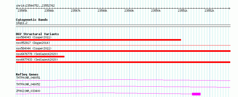Click the 23547k ruler tick label
Screen dimensions: 238x97
[76, 11]
